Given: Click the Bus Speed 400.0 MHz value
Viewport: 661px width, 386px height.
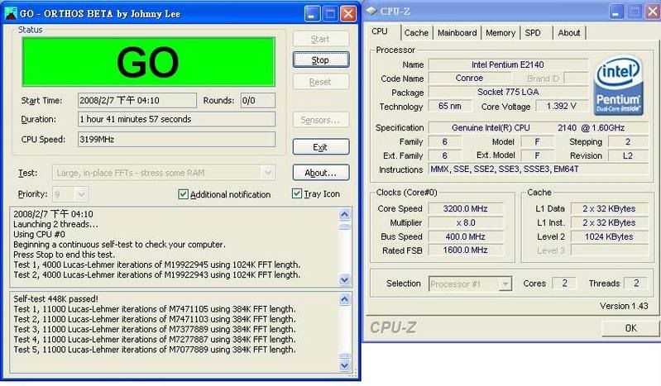Looking at the screenshot, I should 466,236.
